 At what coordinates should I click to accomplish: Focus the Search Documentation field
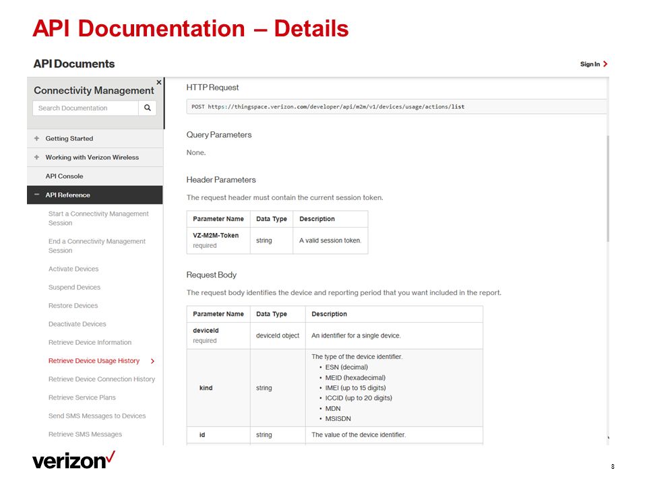coord(86,108)
